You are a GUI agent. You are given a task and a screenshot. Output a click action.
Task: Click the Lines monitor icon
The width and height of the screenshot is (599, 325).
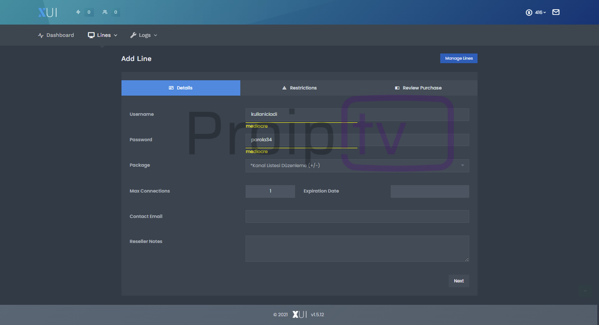[91, 35]
